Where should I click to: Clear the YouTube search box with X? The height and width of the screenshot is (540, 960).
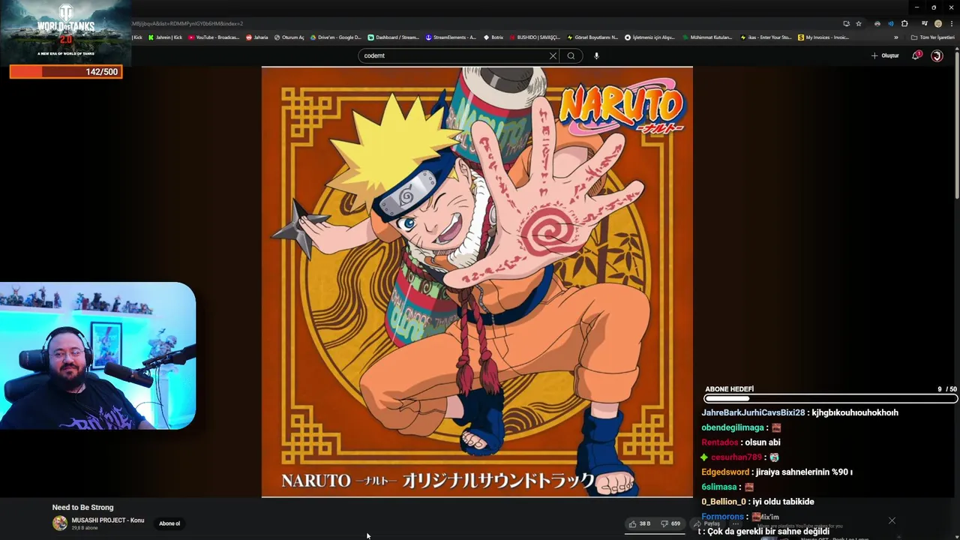[x=553, y=55]
